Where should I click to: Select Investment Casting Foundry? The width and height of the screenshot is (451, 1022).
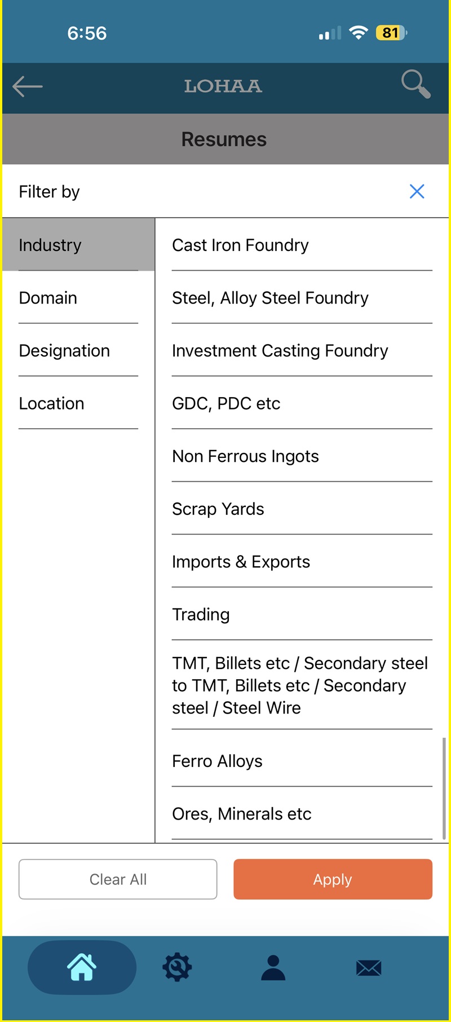(x=302, y=350)
